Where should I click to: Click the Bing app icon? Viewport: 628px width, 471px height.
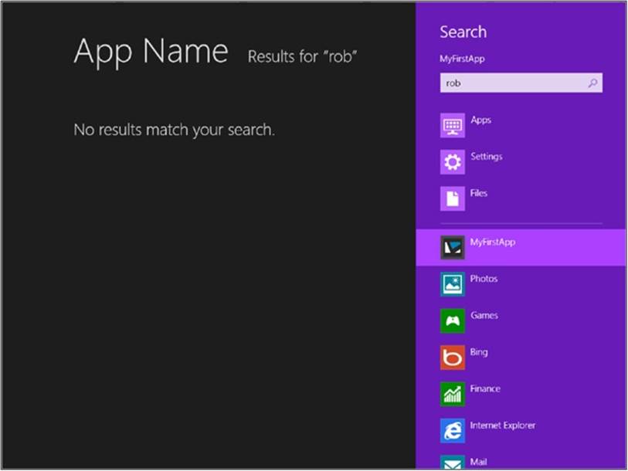452,357
